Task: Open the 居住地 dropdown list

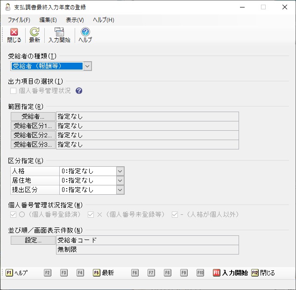Action: [120, 181]
